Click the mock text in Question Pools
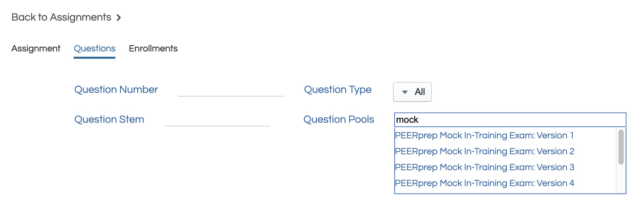The image size is (642, 213). [407, 120]
